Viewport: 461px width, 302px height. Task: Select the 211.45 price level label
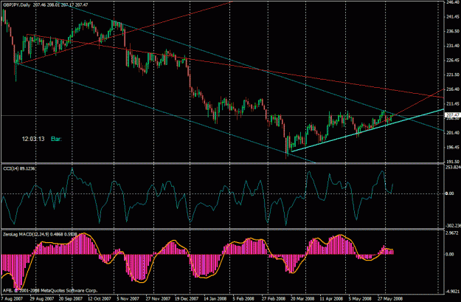point(454,103)
